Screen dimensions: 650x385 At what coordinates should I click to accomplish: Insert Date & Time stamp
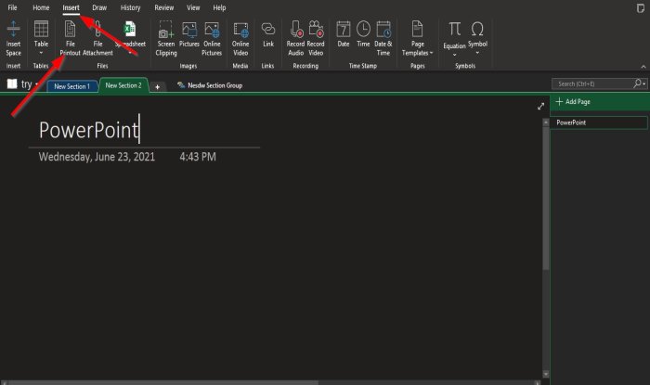pyautogui.click(x=383, y=38)
